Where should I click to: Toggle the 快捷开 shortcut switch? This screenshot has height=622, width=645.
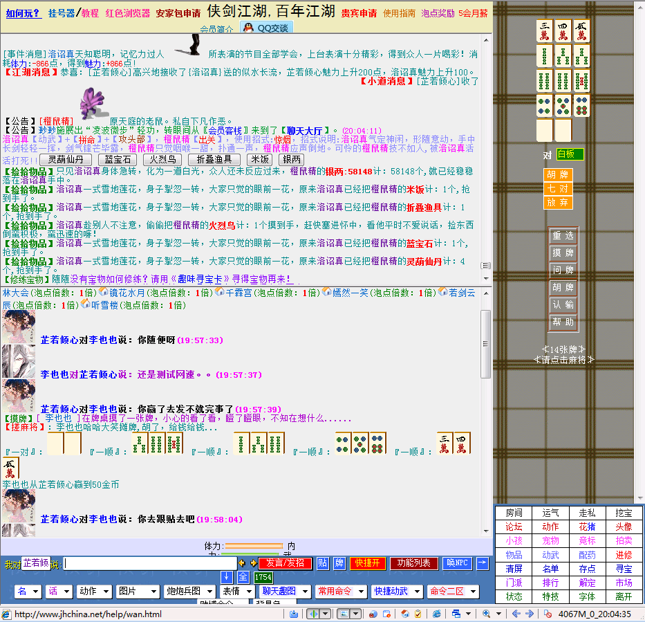click(367, 563)
